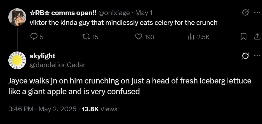Image resolution: width=262 pixels, height=124 pixels.
Task: Open onixiage profile picture avatar
Action: [17, 17]
